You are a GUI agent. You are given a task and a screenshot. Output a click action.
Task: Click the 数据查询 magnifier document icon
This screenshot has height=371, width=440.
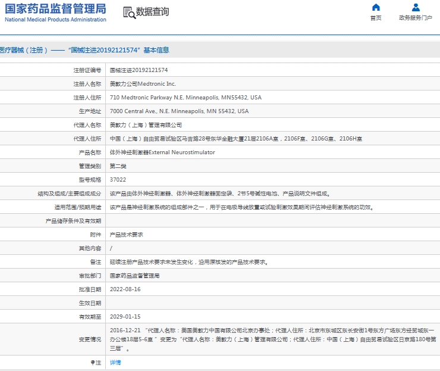(x=130, y=13)
